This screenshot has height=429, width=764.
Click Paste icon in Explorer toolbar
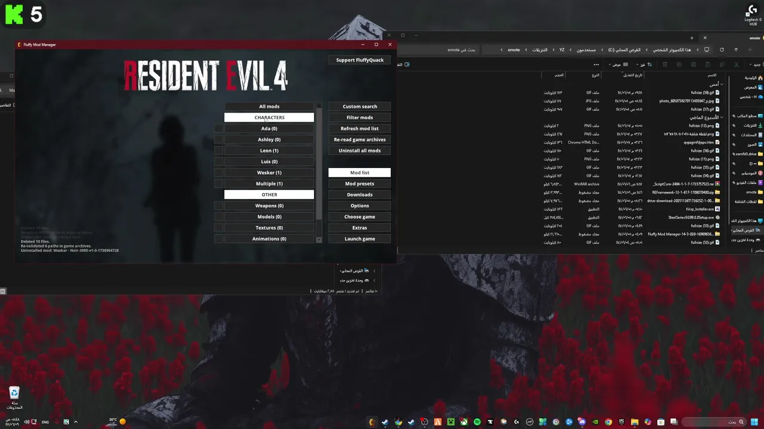click(x=708, y=64)
